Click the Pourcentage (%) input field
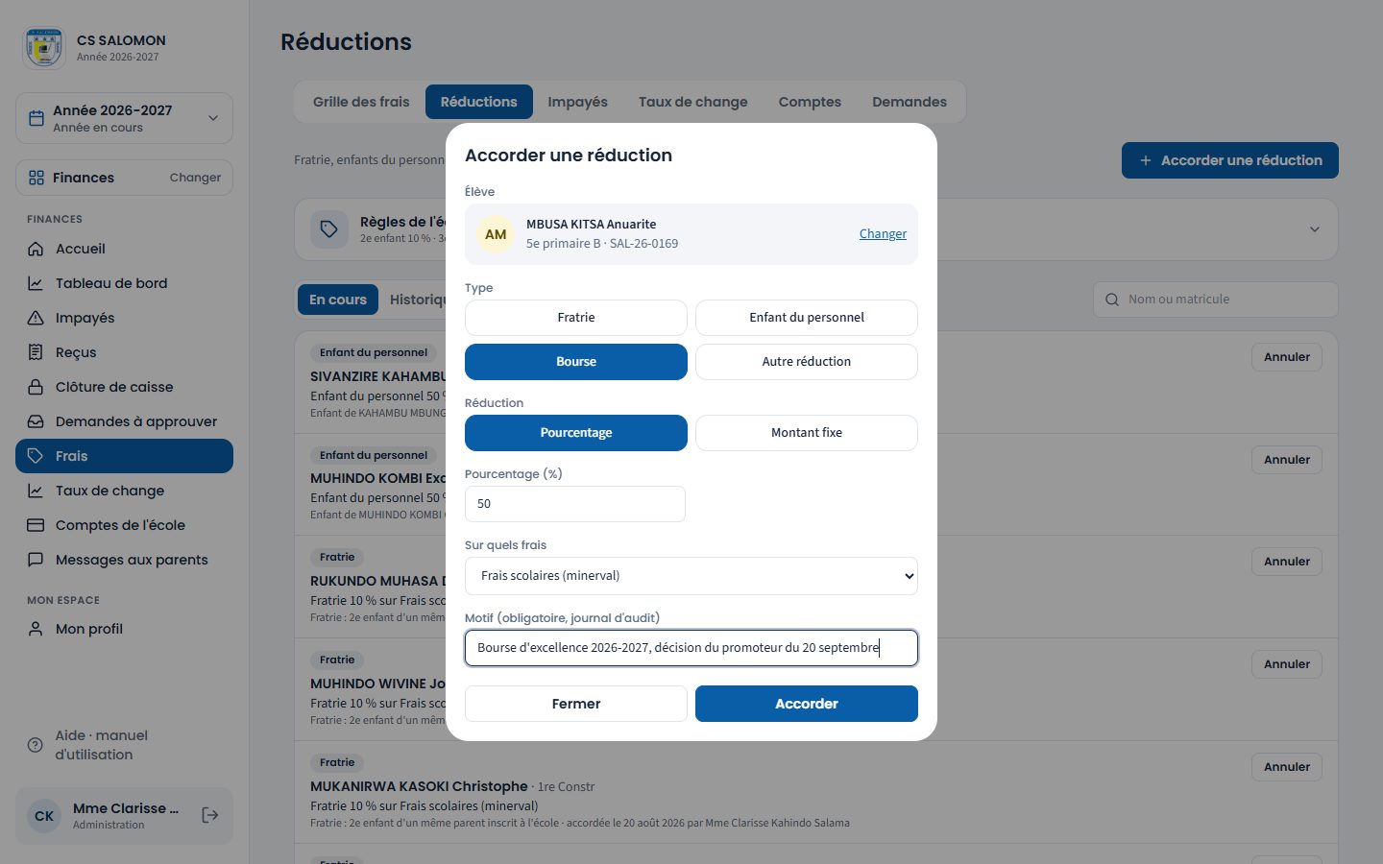The image size is (1383, 864). (575, 504)
